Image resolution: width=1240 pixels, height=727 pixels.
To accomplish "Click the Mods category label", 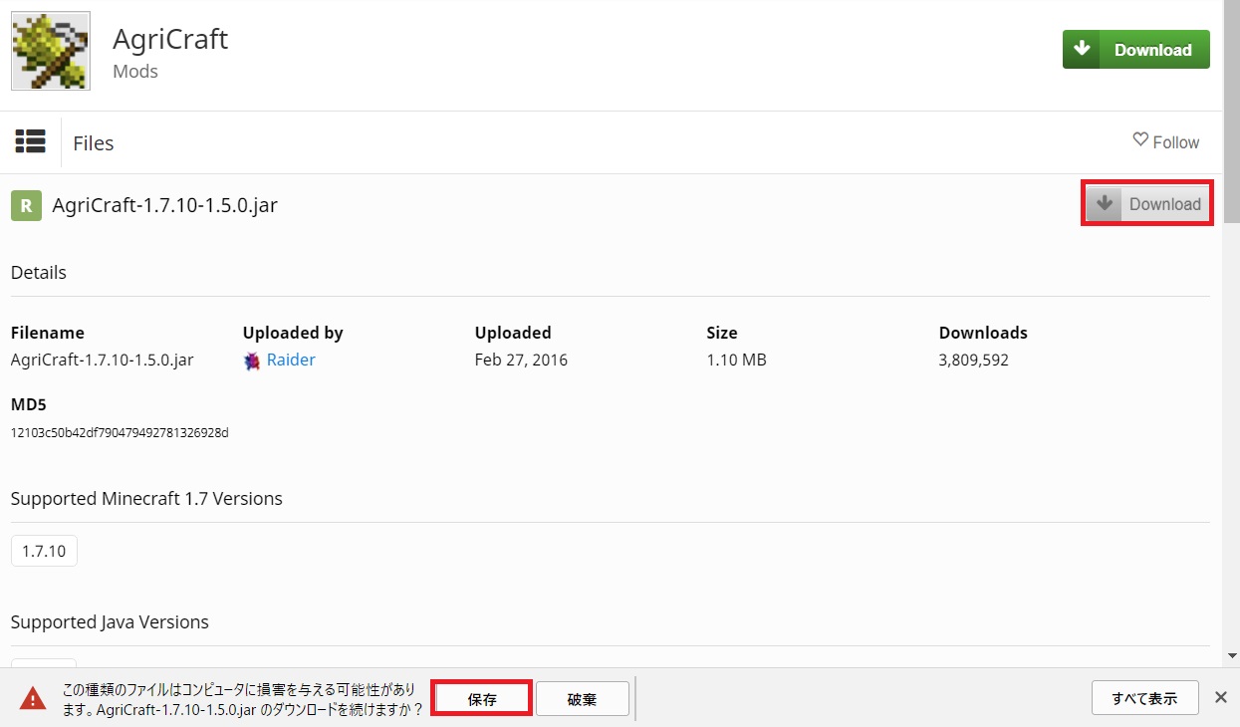I will tap(135, 72).
